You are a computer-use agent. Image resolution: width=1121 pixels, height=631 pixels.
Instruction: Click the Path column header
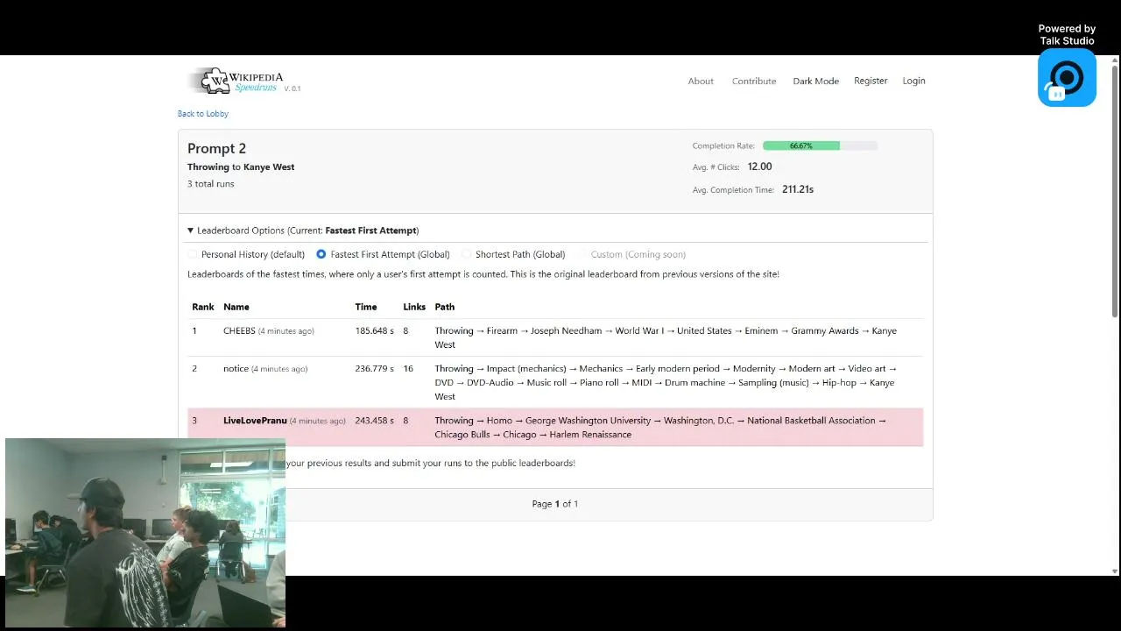[445, 307]
